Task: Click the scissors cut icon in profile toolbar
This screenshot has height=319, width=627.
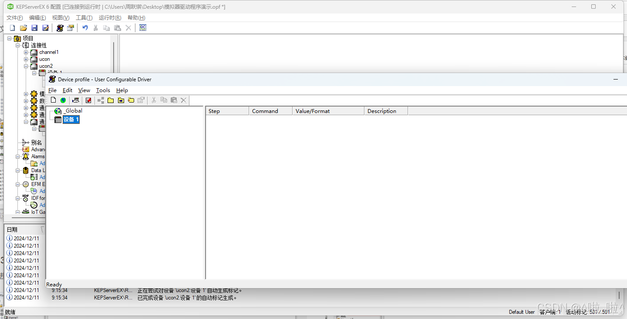Action: [x=154, y=100]
